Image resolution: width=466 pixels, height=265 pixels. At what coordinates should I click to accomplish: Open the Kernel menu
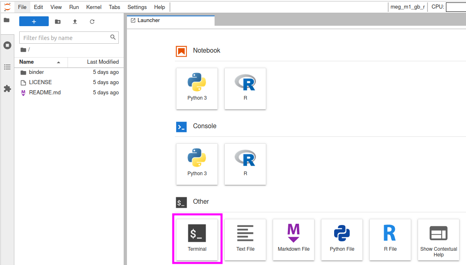coord(94,7)
